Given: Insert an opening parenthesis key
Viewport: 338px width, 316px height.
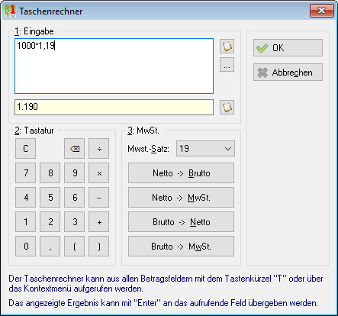Looking at the screenshot, I should coord(74,247).
